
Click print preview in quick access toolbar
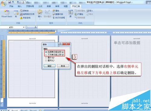click(23, 2)
